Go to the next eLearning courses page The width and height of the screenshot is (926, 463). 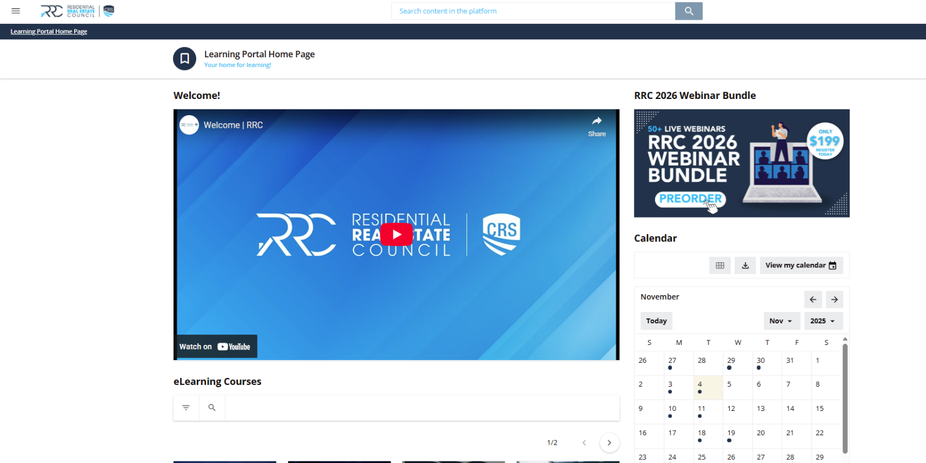click(x=609, y=443)
